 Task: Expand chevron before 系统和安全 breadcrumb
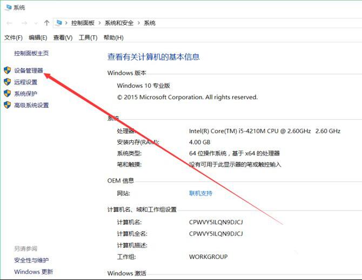[100, 23]
